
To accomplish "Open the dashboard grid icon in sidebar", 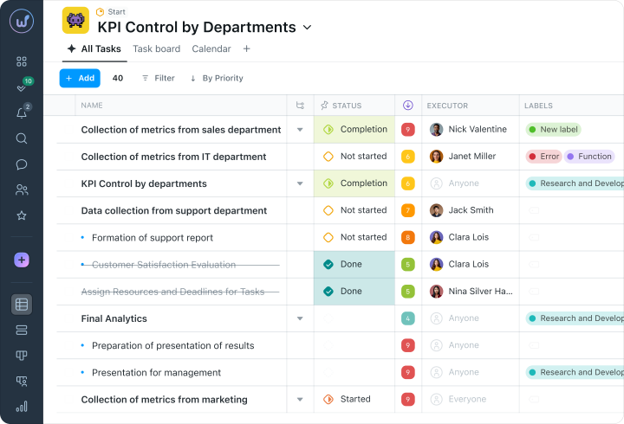I will (x=22, y=61).
